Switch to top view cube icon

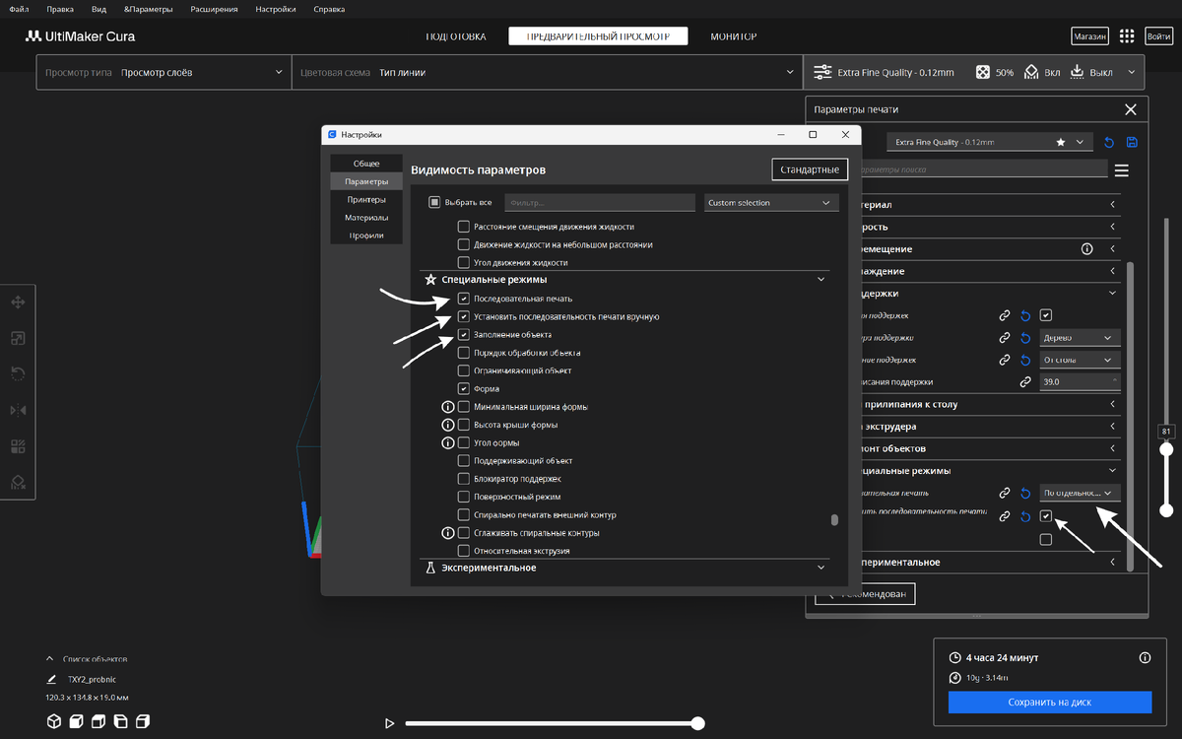98,722
